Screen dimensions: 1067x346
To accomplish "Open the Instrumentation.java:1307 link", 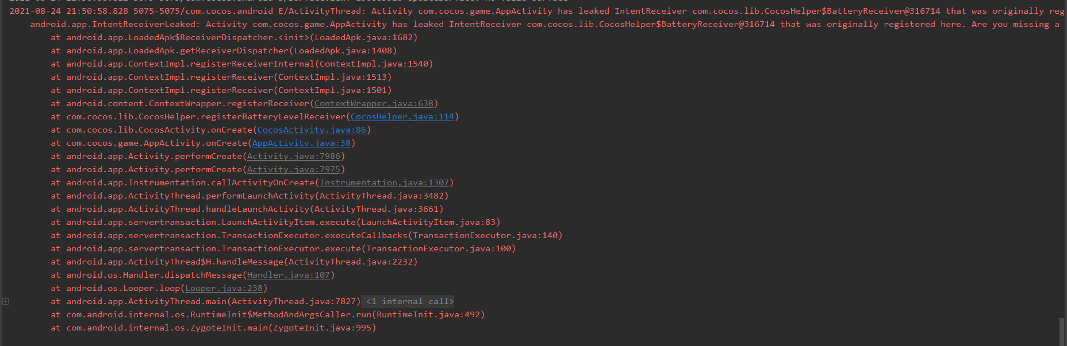I will [x=384, y=182].
